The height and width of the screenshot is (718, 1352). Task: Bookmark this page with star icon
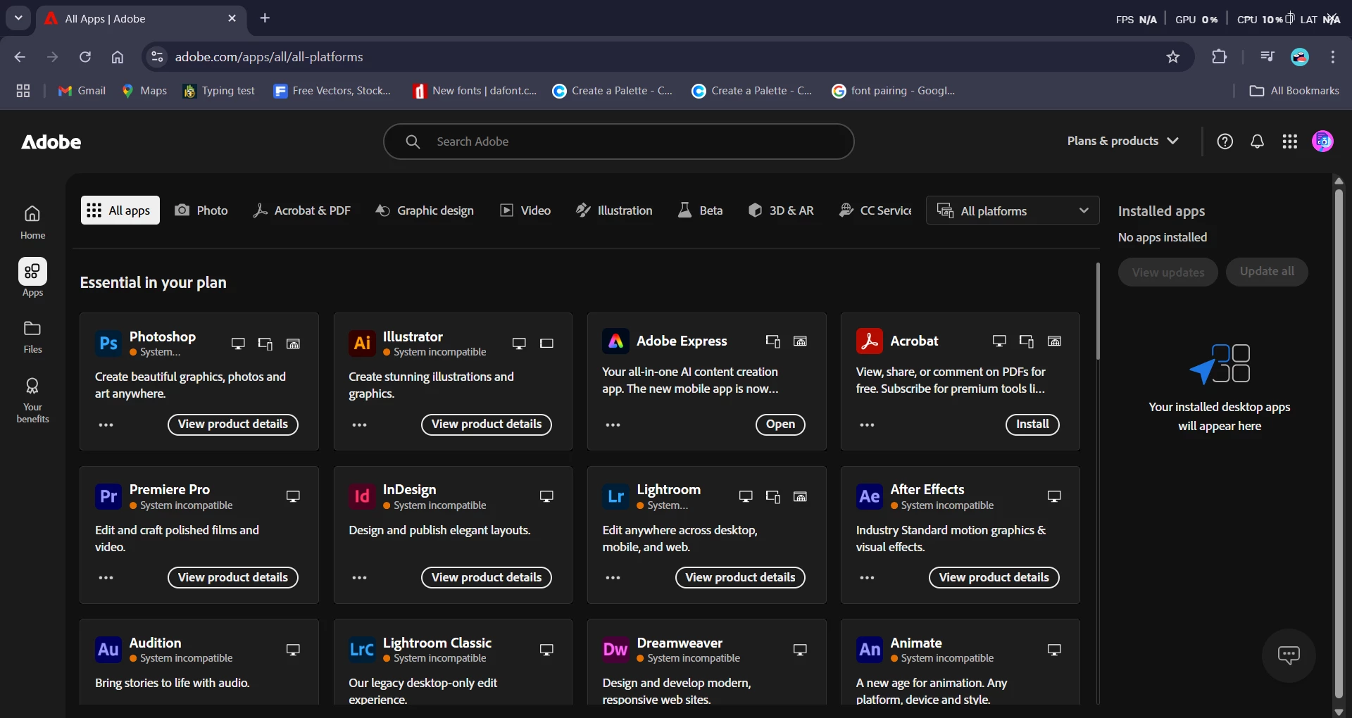(x=1173, y=57)
